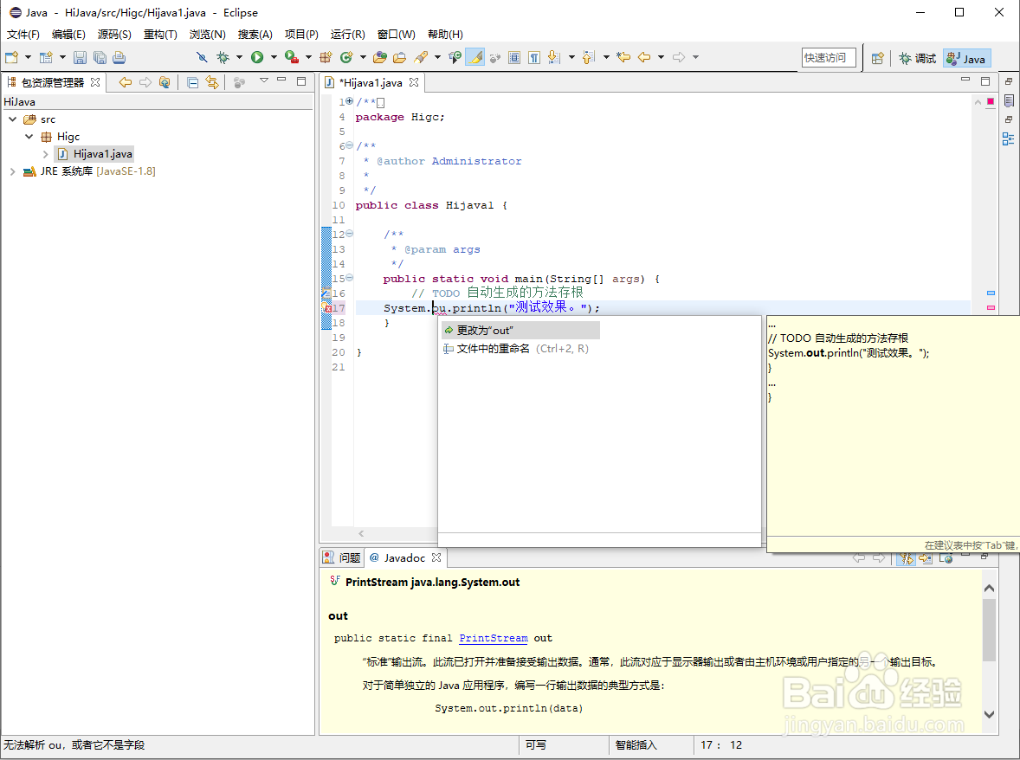Apply quick fix 更改为"out"

(x=520, y=331)
